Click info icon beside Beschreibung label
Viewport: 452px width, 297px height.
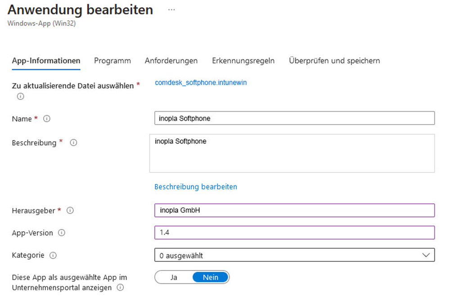click(74, 143)
